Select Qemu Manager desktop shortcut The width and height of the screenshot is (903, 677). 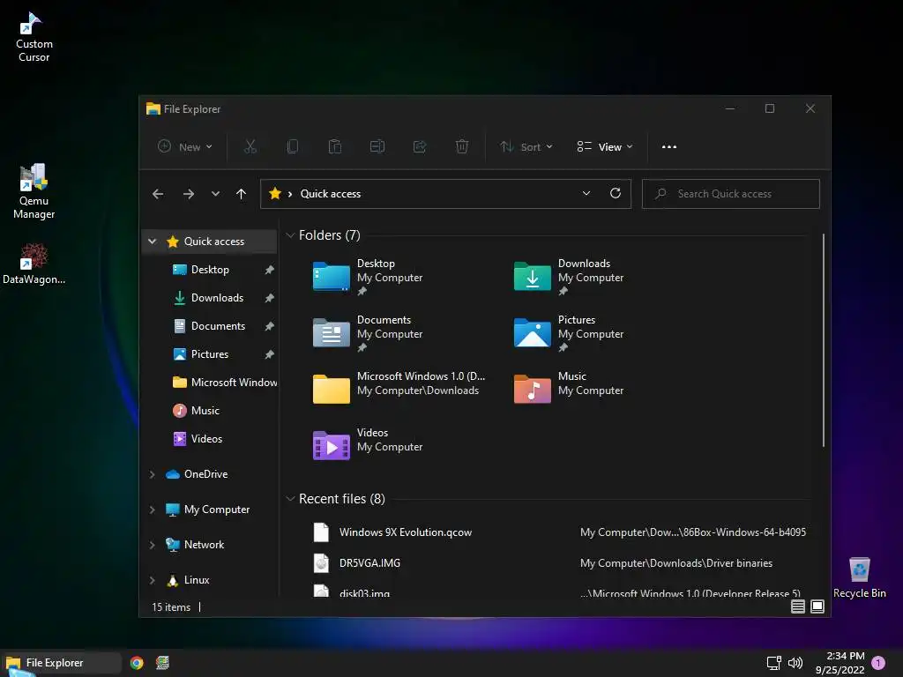click(34, 191)
